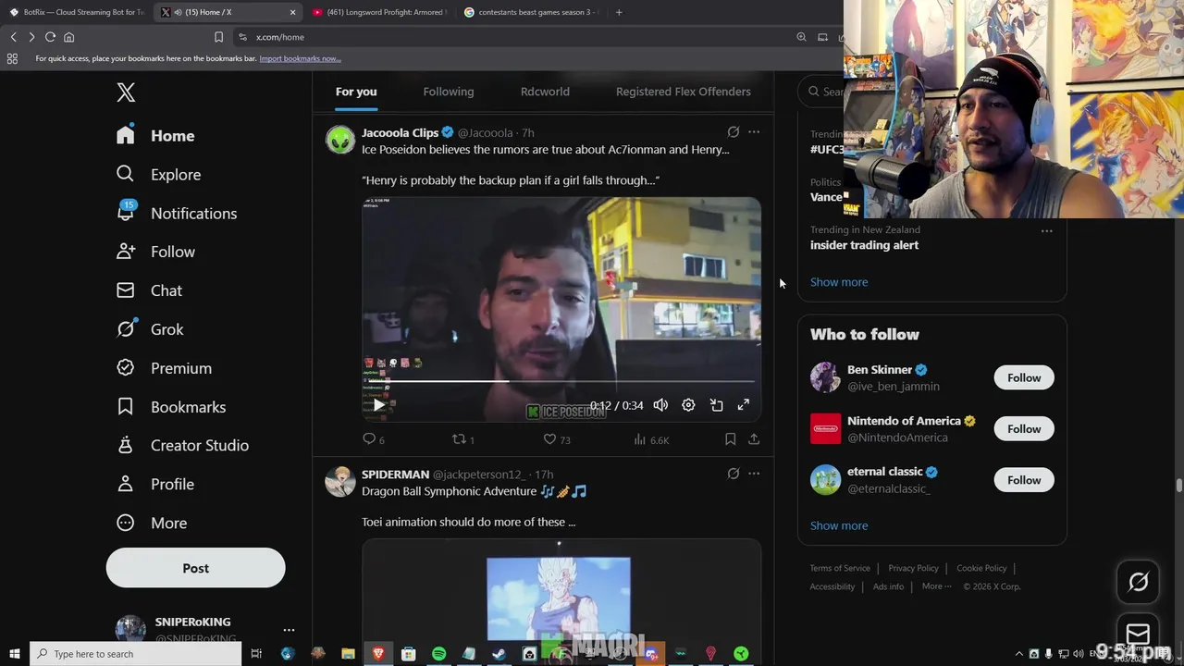
Task: Show more Who to follow suggestions
Action: click(x=839, y=525)
